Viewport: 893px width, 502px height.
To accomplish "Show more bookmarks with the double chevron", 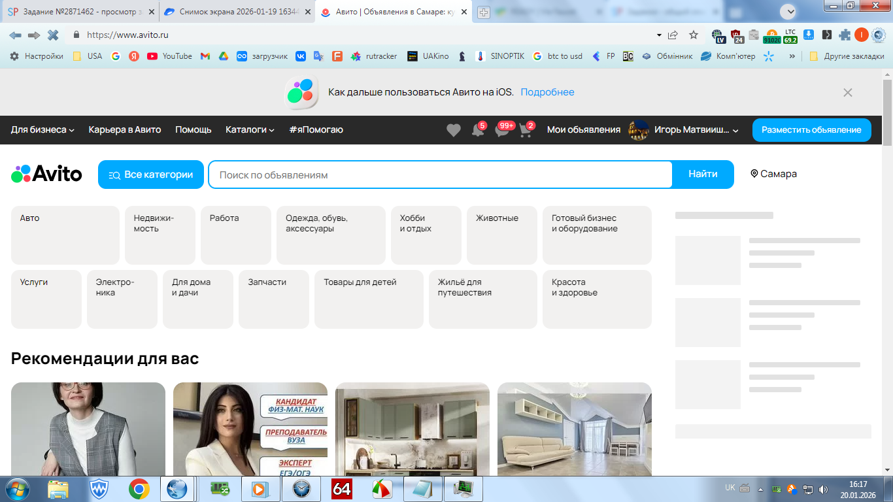I will coord(792,56).
